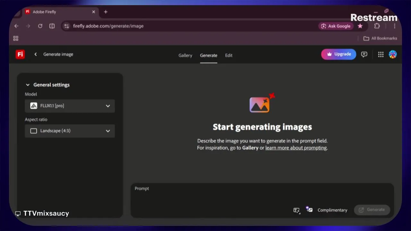
Task: Open the feedback speech bubble icon
Action: click(364, 55)
